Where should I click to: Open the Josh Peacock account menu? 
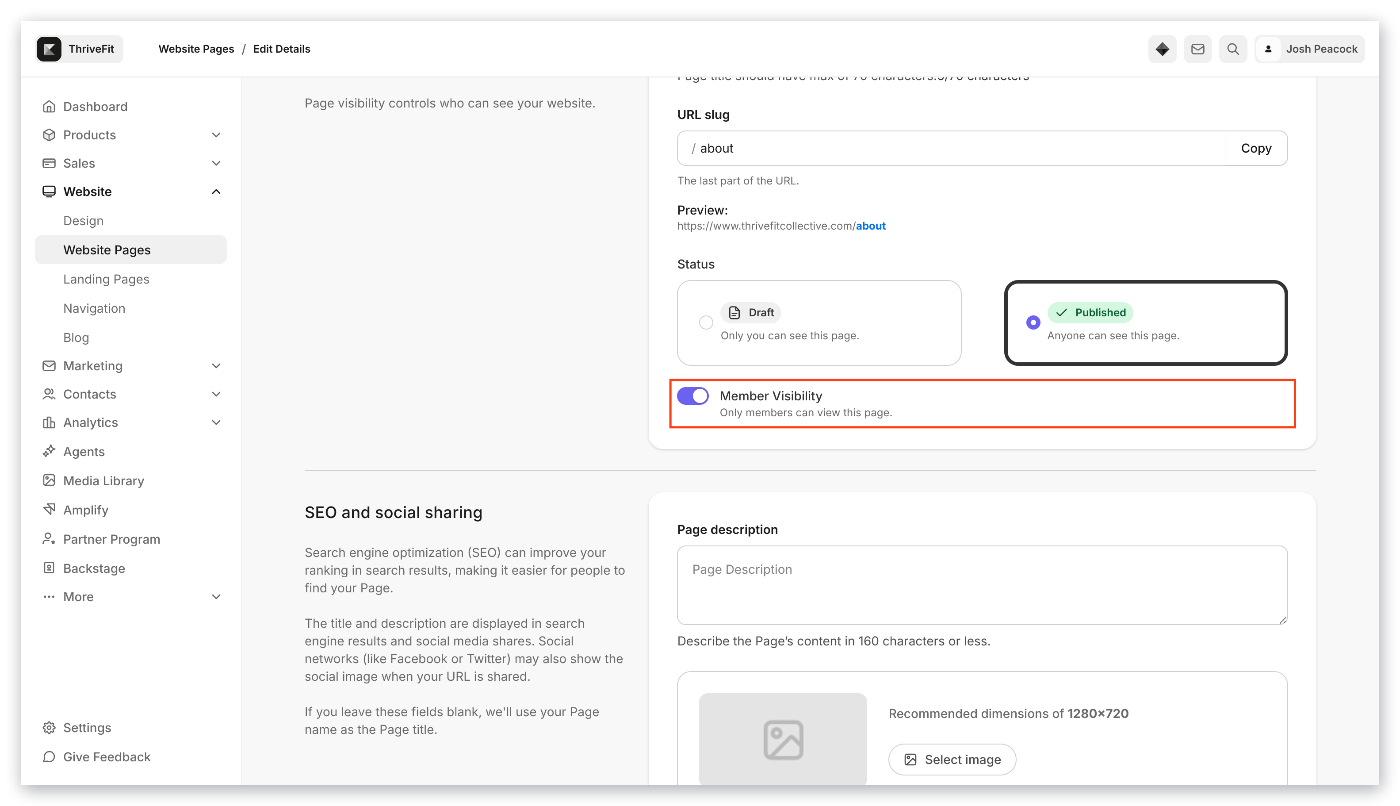[1309, 49]
